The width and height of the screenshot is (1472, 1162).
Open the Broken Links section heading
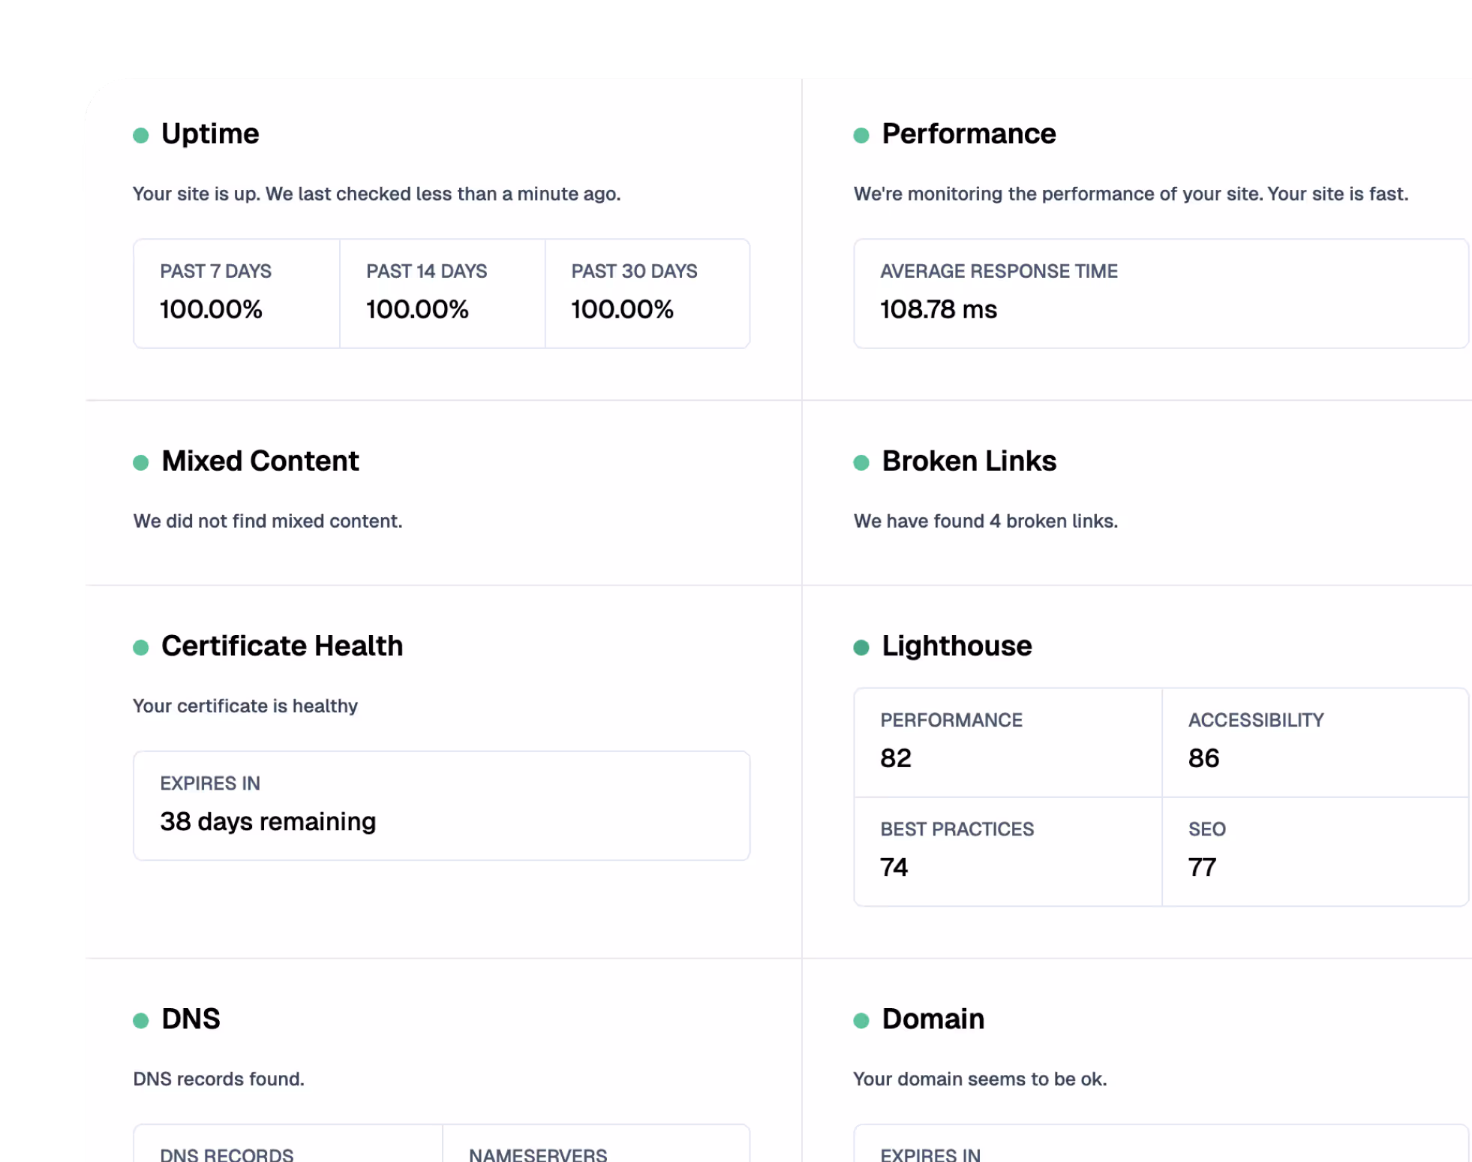pyautogui.click(x=969, y=461)
